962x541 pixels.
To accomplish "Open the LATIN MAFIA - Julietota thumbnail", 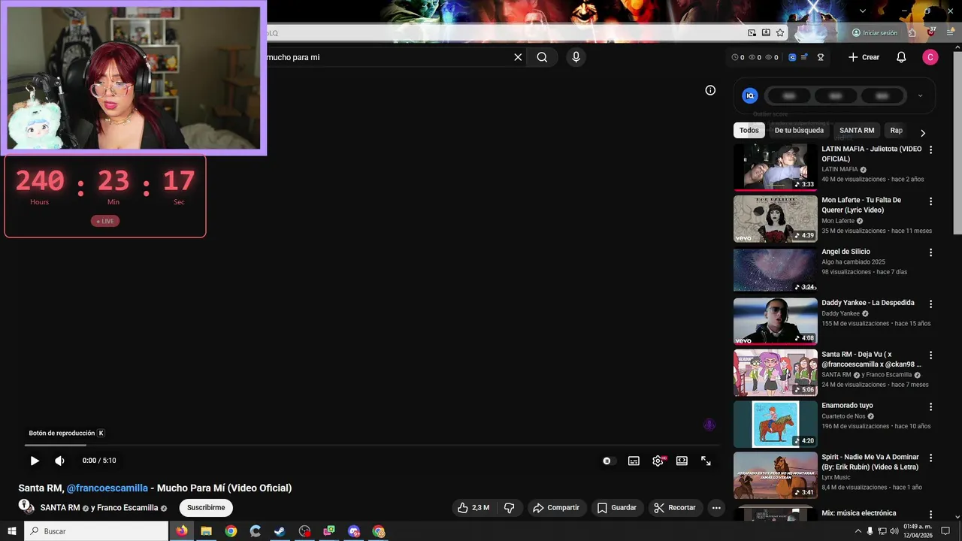I will [775, 168].
